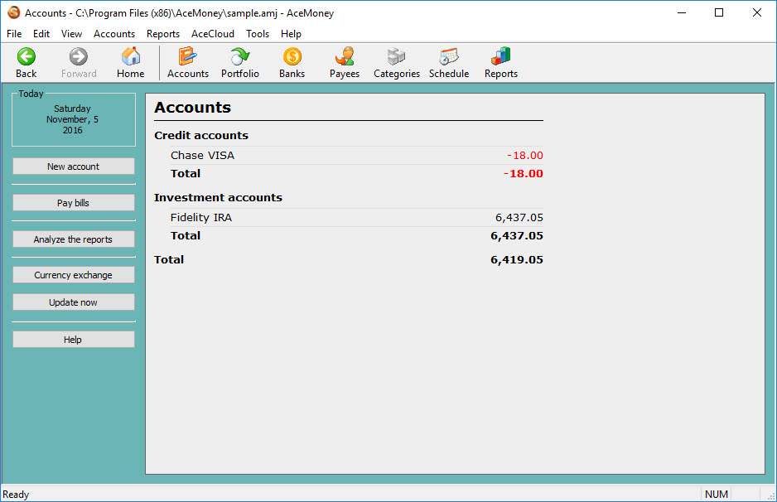This screenshot has height=502, width=777.
Task: Open the Accounts toolbar icon
Action: (x=187, y=62)
